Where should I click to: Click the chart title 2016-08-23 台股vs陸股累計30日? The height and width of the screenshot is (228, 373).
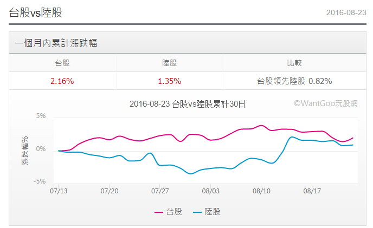pos(188,103)
